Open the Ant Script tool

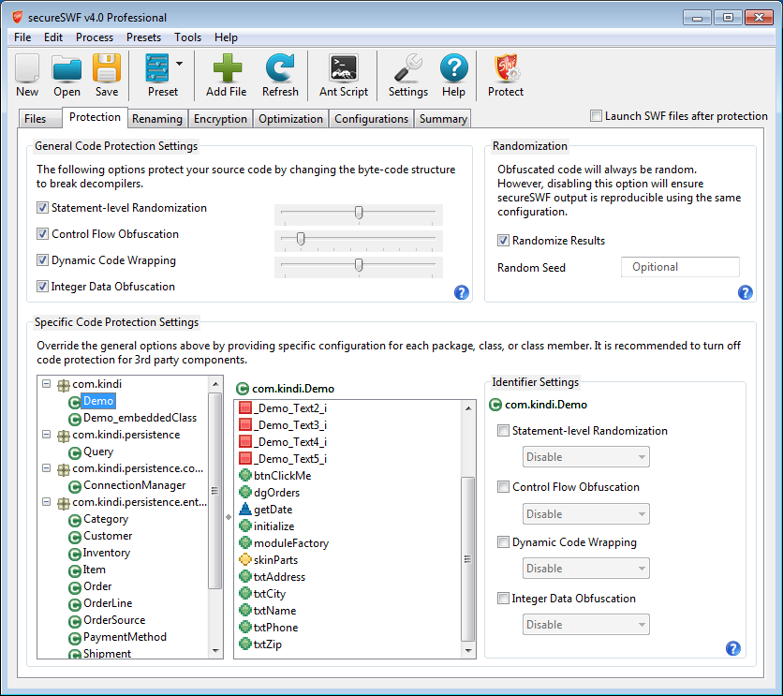tap(344, 71)
